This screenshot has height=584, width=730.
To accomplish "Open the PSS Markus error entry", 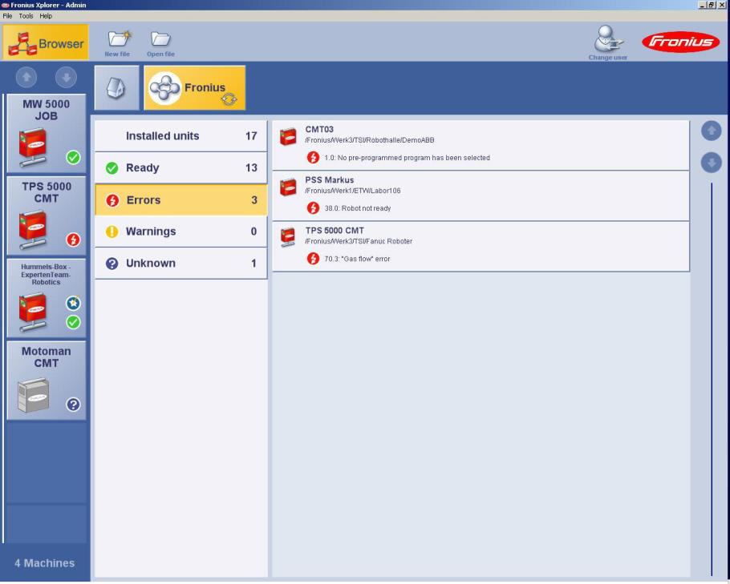I will click(481, 195).
